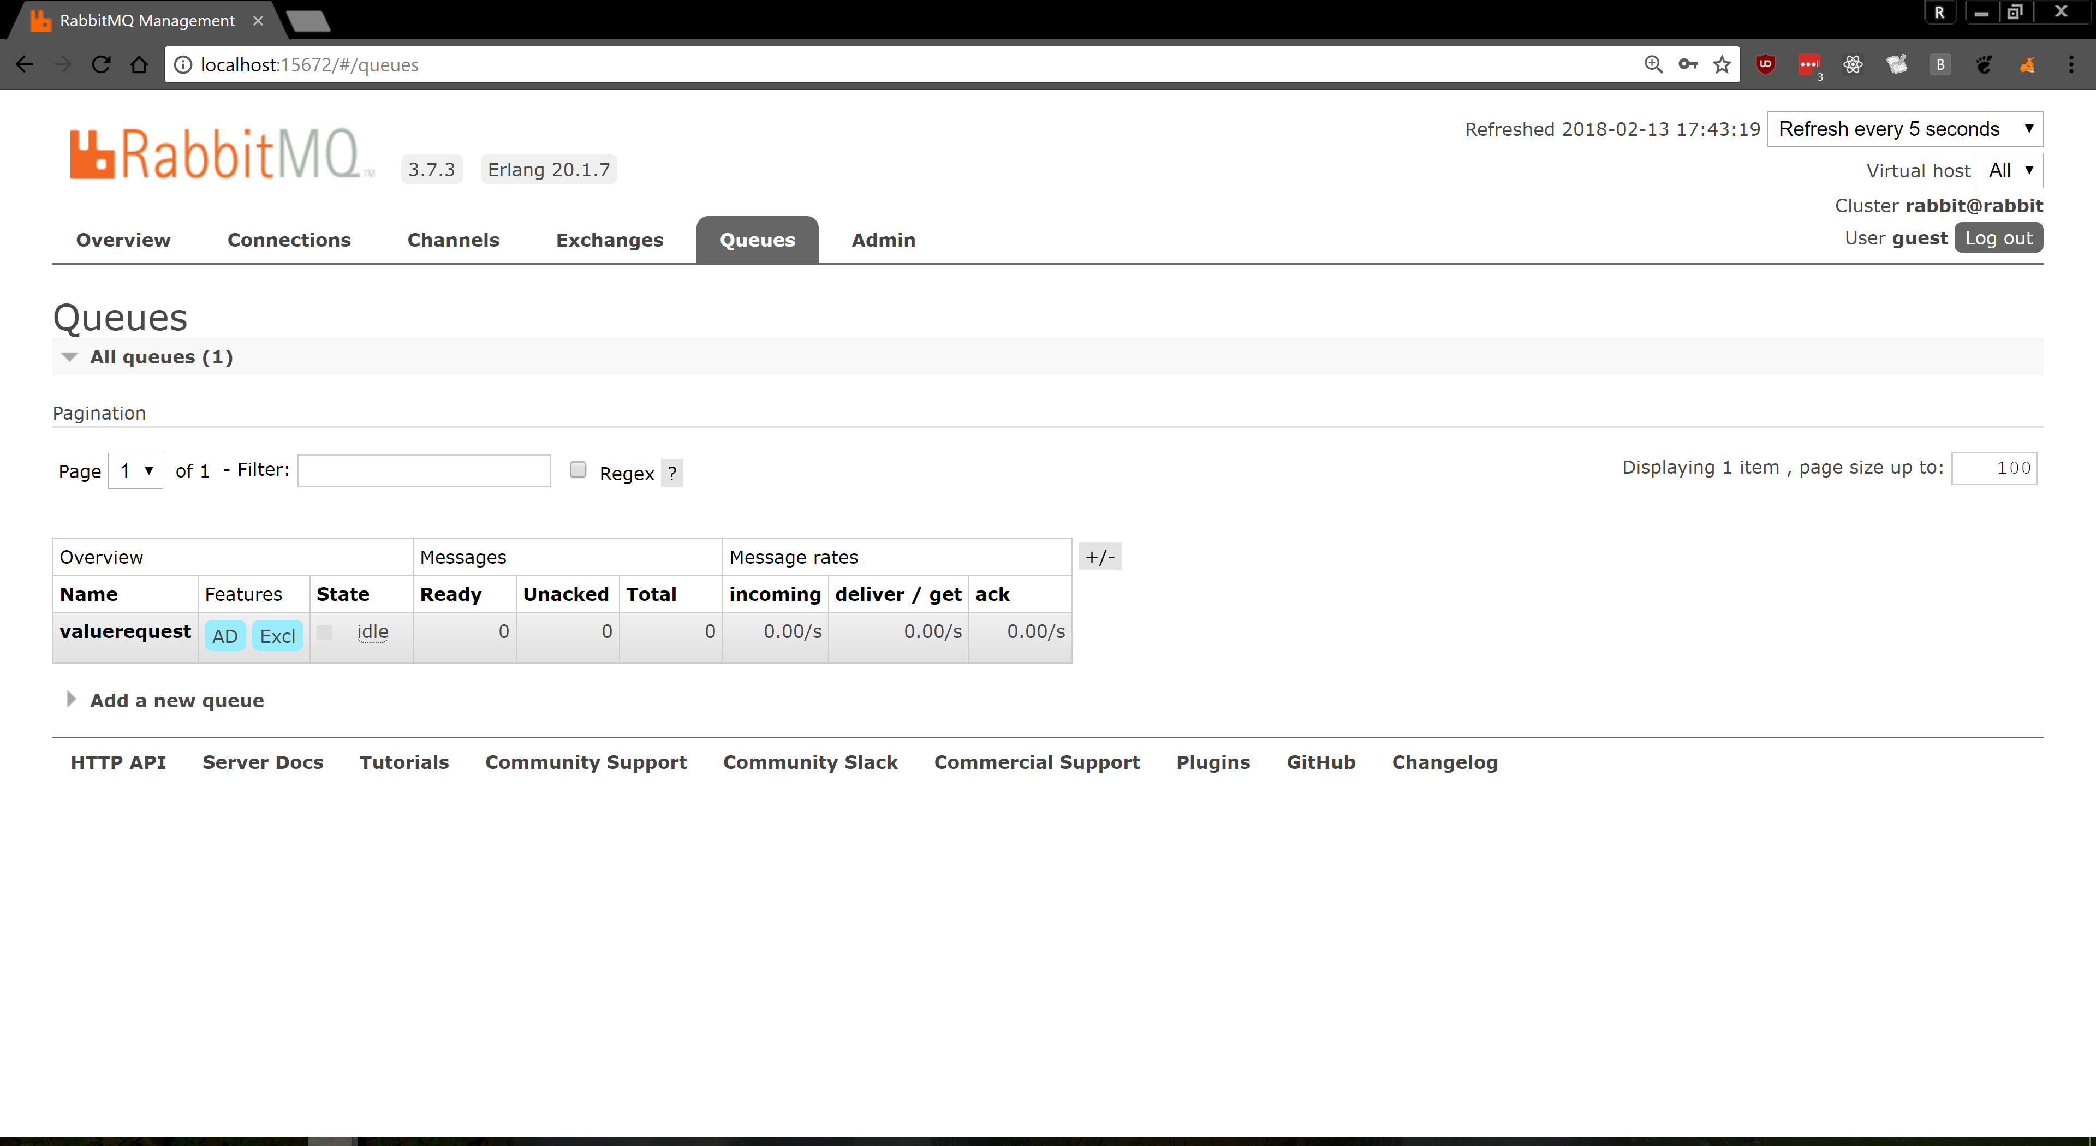Open the React Developer Tools extension

pos(1854,64)
